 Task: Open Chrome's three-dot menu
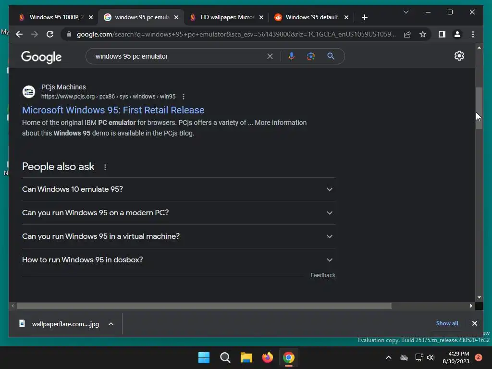point(473,34)
